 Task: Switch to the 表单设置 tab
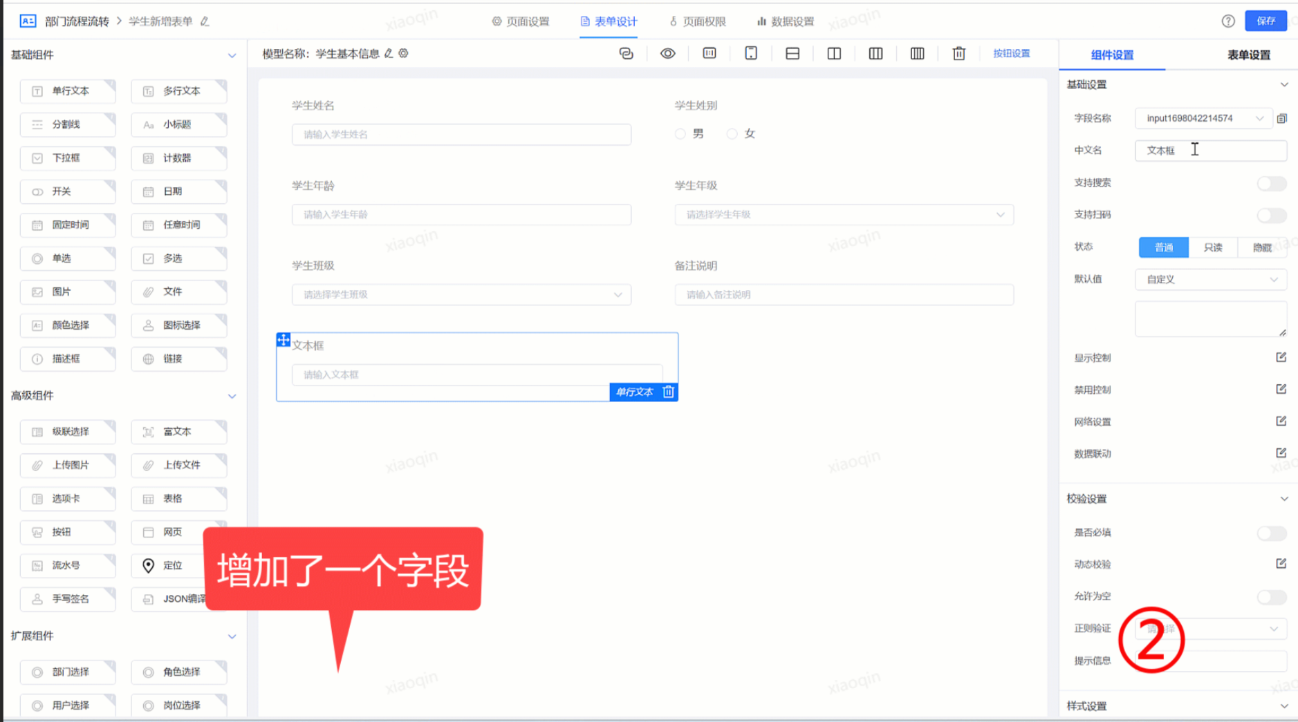coord(1248,54)
